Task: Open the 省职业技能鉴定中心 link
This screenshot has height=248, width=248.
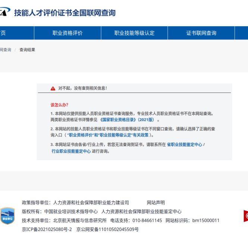Action: click(x=185, y=145)
